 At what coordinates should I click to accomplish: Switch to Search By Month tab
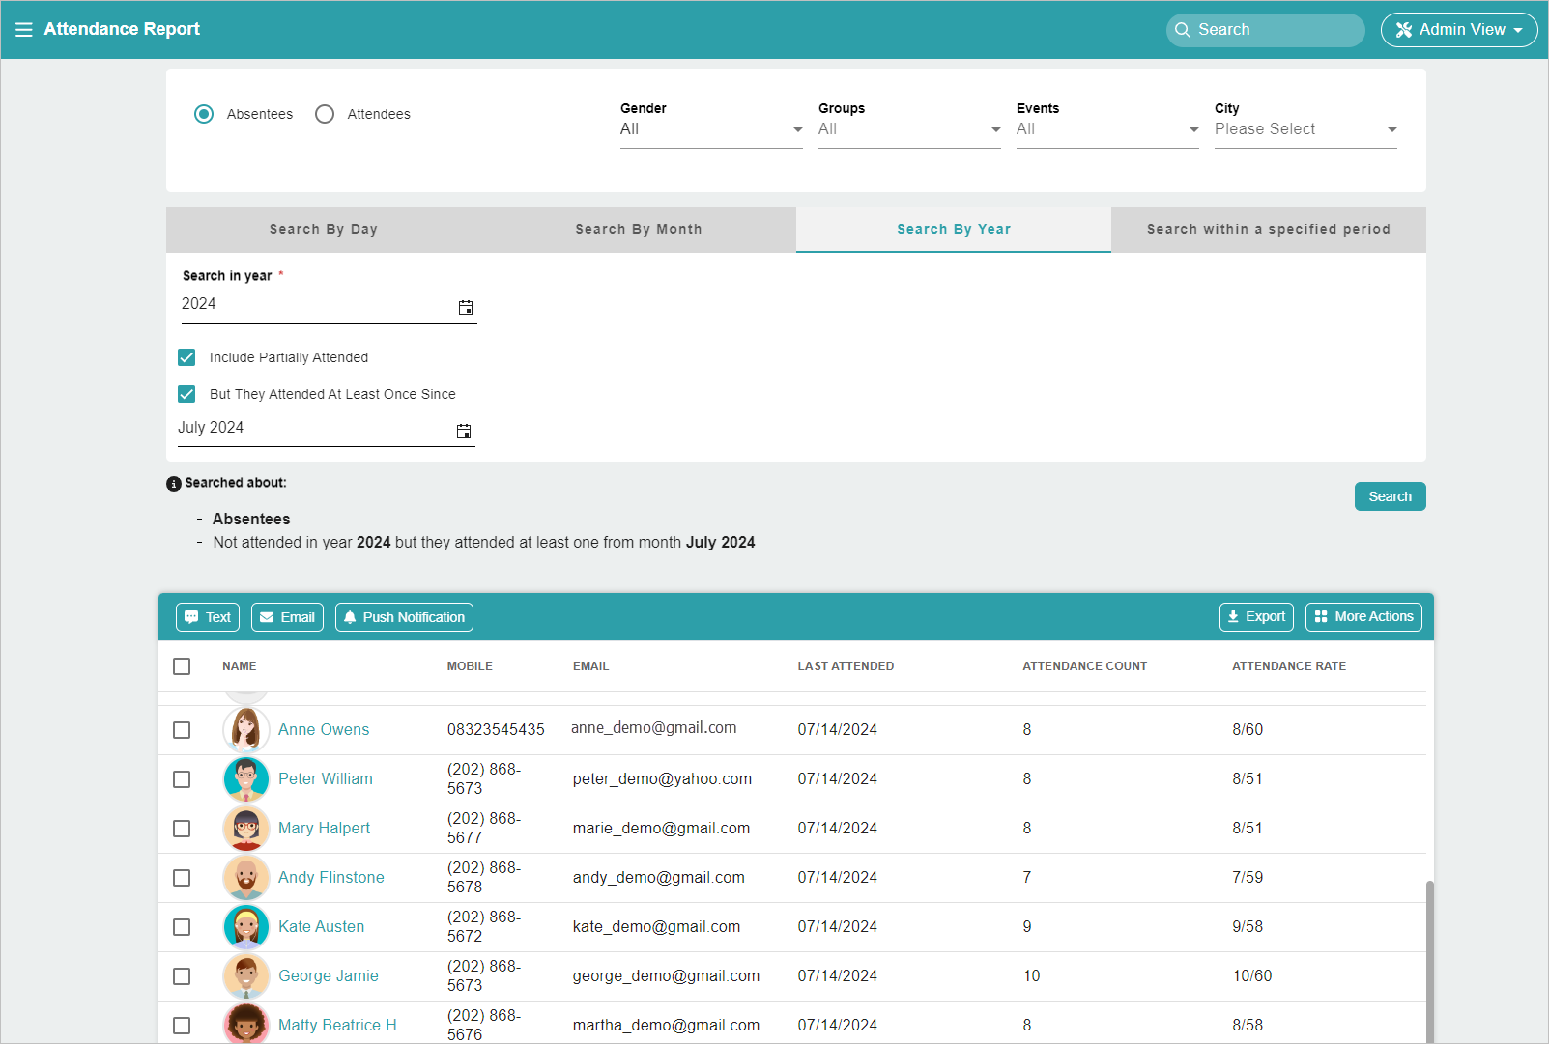[639, 230]
